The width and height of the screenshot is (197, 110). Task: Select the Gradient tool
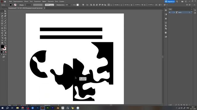[5, 33]
